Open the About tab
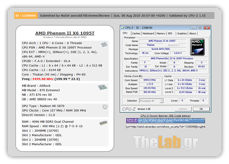The width and height of the screenshot is (229, 164). pos(192,34)
